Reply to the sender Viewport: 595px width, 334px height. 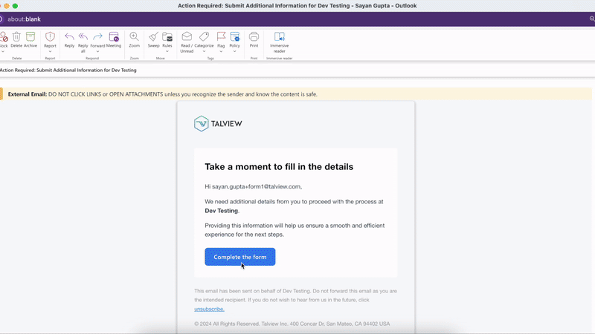69,40
